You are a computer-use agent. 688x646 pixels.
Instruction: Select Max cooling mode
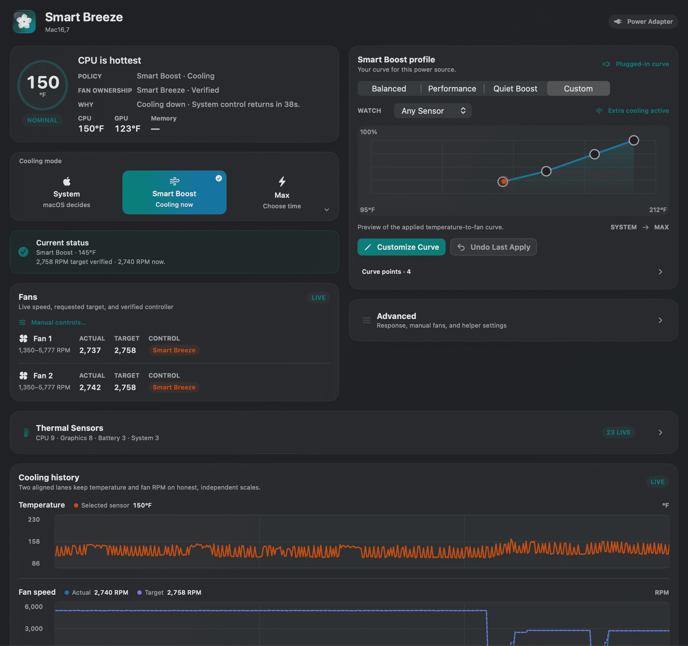(282, 192)
